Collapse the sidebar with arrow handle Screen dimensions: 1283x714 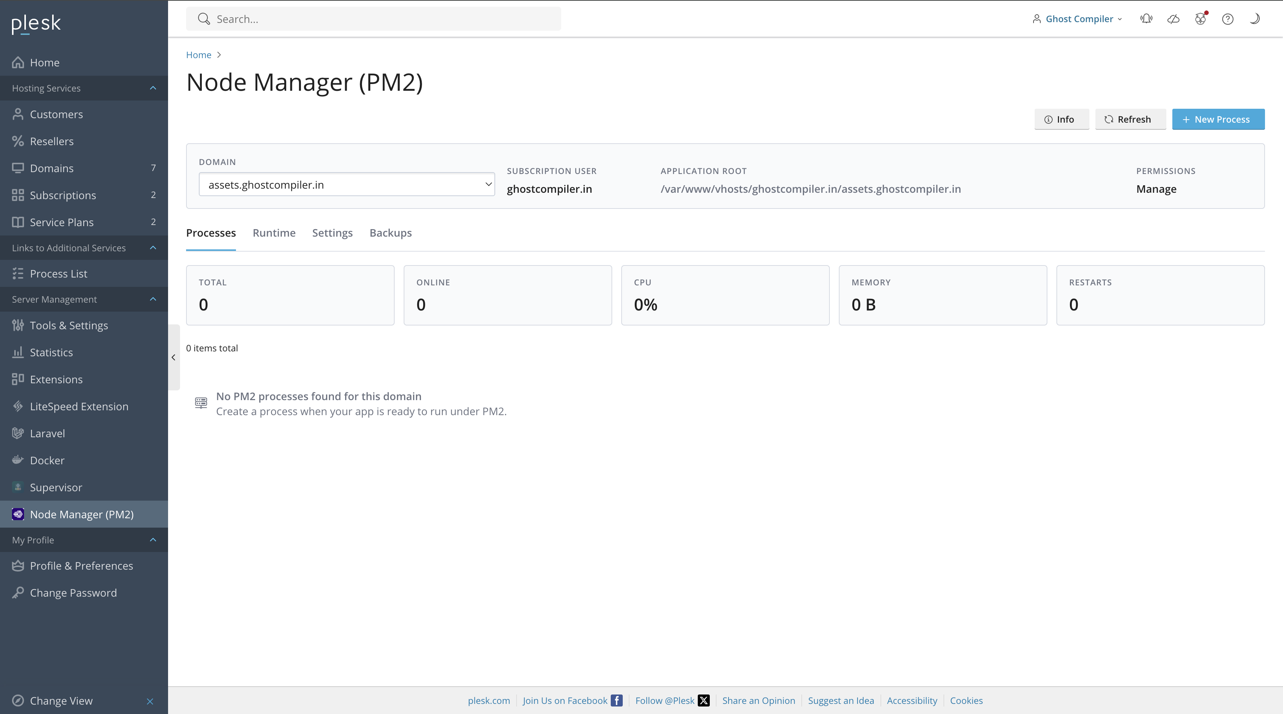173,357
